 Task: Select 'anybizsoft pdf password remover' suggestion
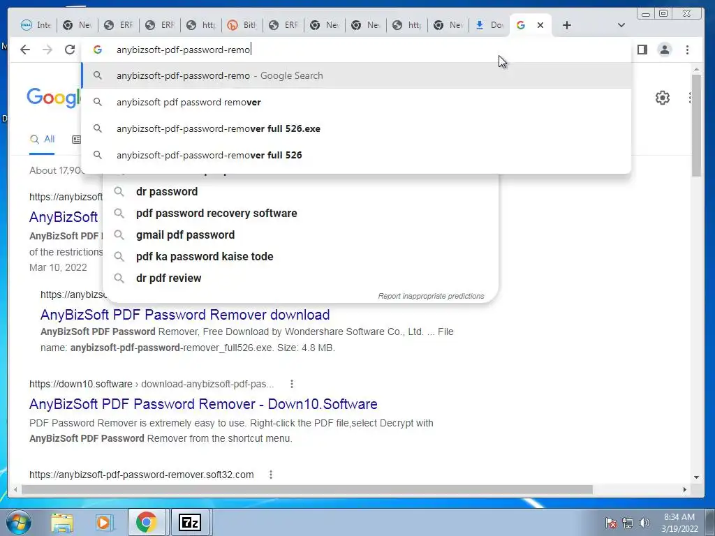(357, 102)
